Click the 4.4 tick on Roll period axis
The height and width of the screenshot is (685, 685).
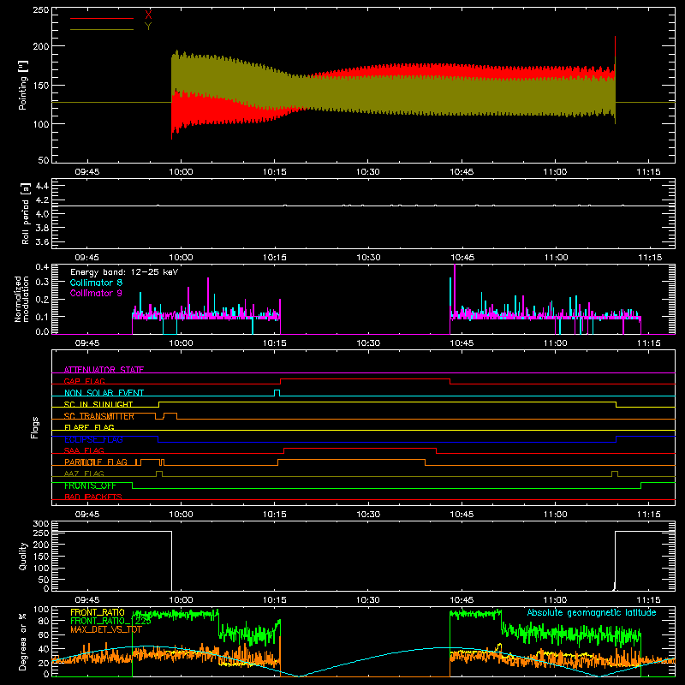pos(42,187)
